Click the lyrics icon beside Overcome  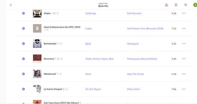point(56,59)
